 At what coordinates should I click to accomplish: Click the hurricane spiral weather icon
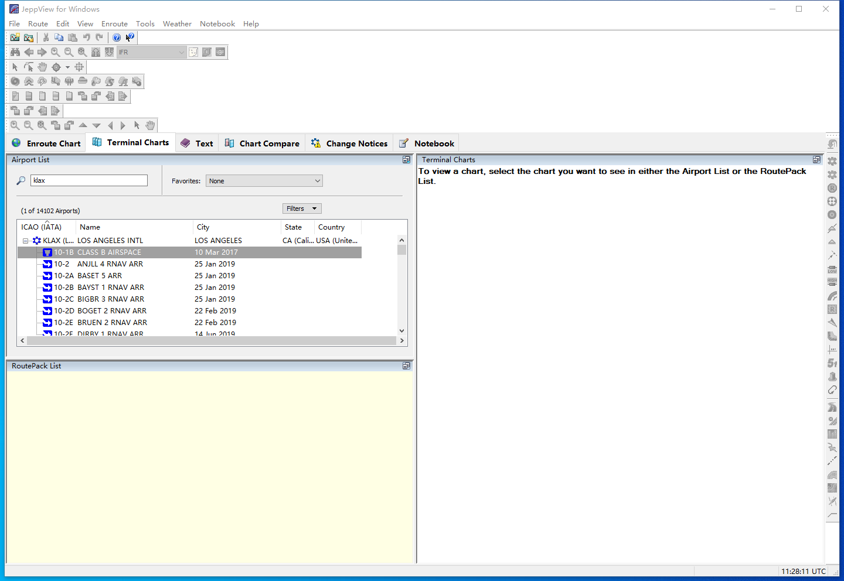click(15, 81)
